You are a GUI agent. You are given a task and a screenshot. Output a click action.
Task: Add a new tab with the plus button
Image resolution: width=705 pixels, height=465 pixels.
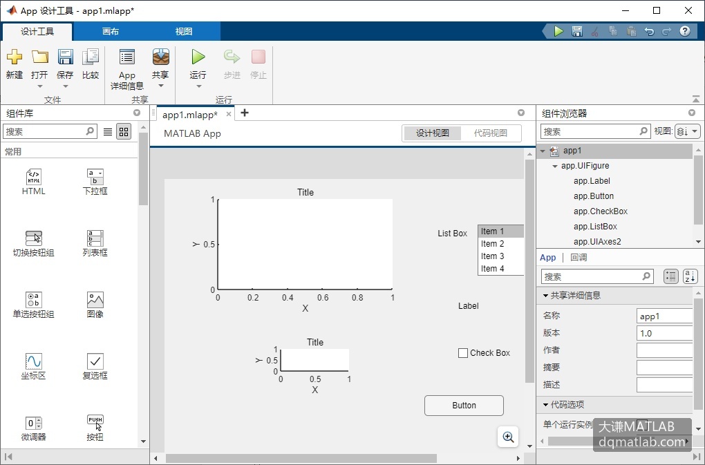pos(245,113)
